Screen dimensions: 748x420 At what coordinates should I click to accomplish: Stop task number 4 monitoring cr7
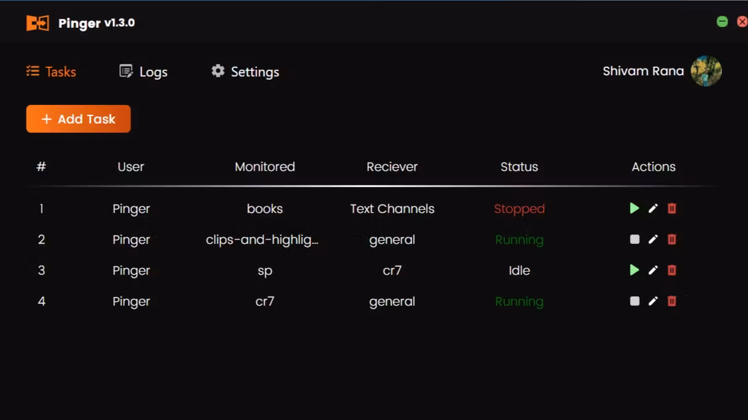pos(634,301)
